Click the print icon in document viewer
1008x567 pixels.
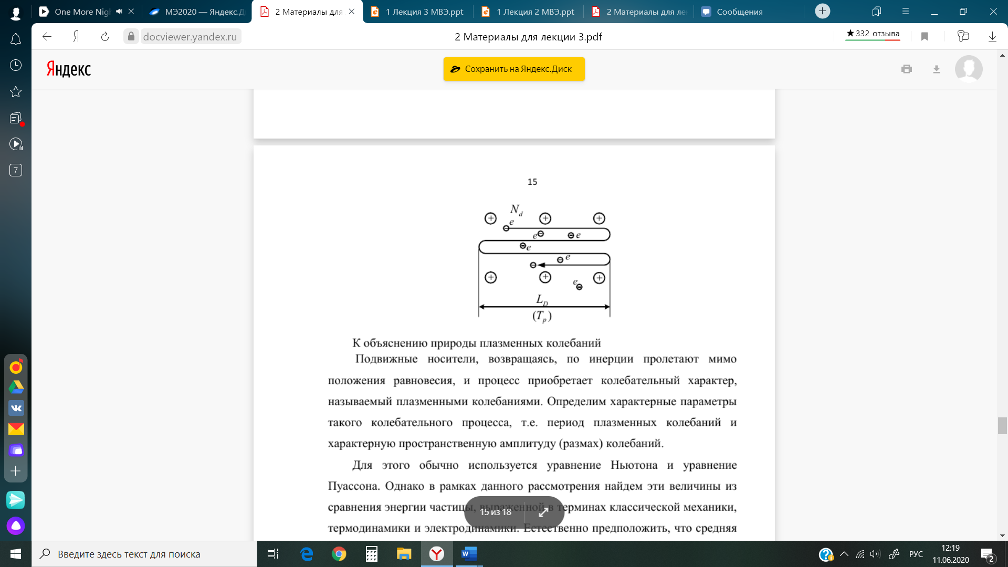click(906, 69)
